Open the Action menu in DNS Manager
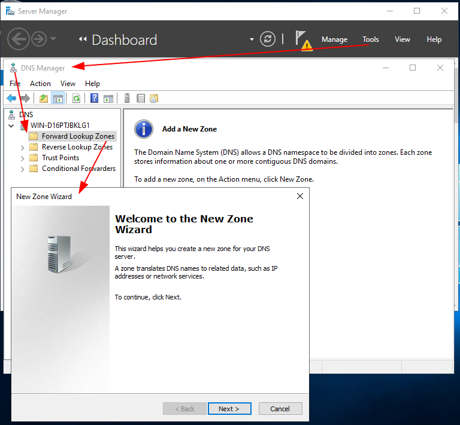Image resolution: width=460 pixels, height=425 pixels. click(40, 84)
